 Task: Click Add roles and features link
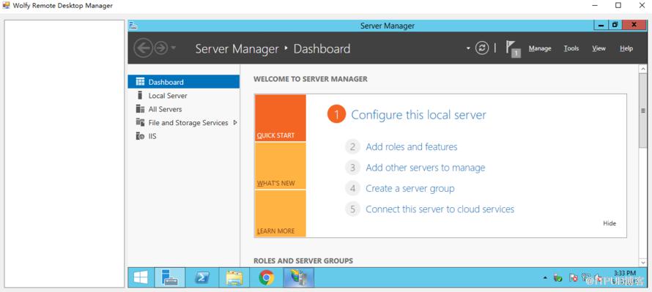(411, 146)
